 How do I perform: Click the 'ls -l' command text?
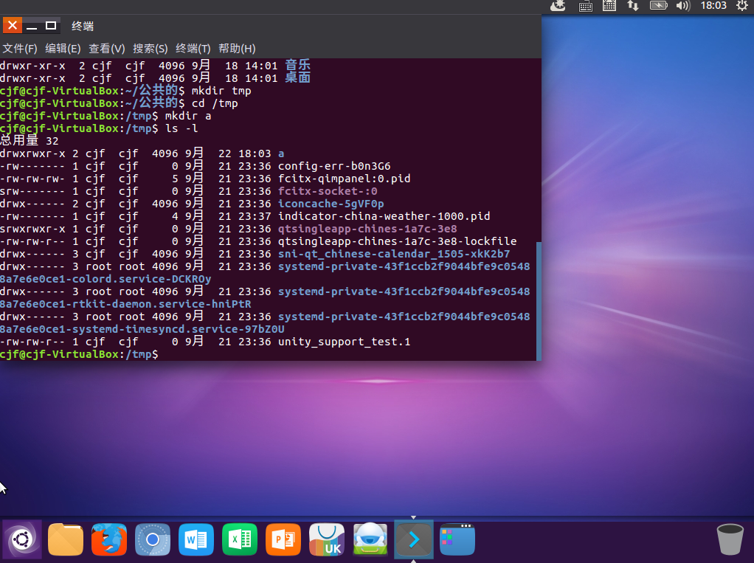point(181,128)
